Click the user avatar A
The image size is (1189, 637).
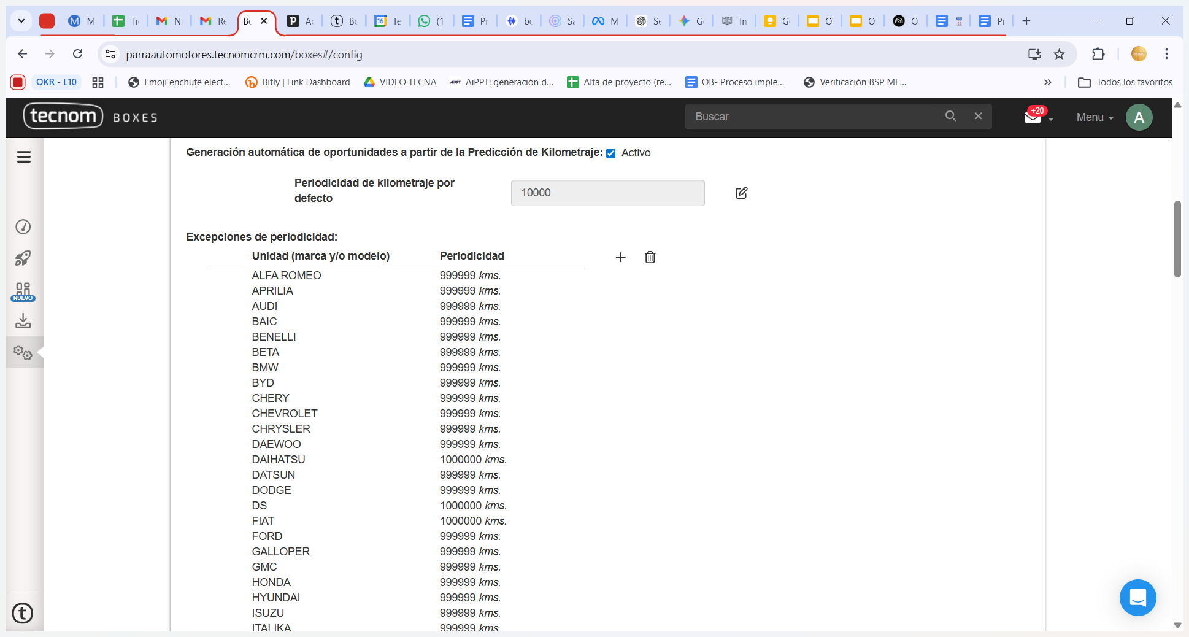1139,117
